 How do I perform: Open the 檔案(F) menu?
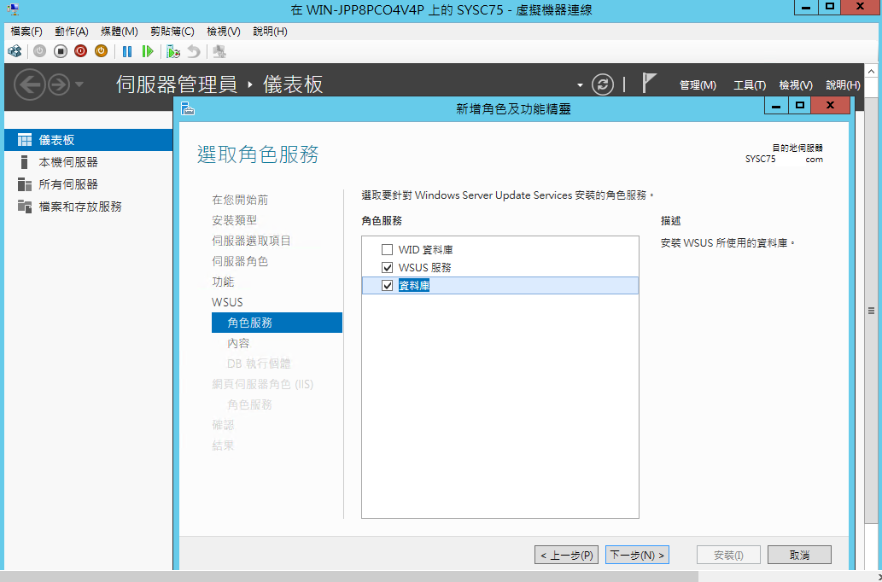26,32
